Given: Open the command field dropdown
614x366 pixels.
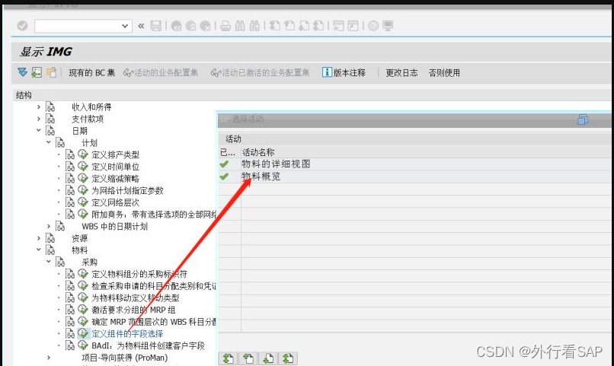Looking at the screenshot, I should point(125,26).
